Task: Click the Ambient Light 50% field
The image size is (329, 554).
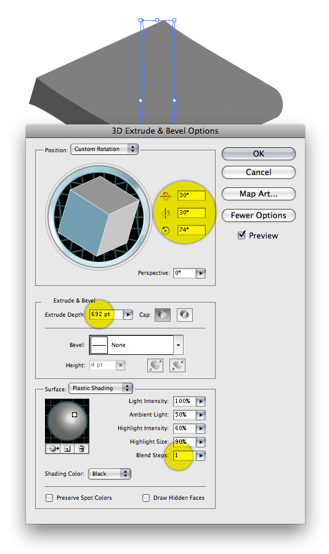Action: 184,415
